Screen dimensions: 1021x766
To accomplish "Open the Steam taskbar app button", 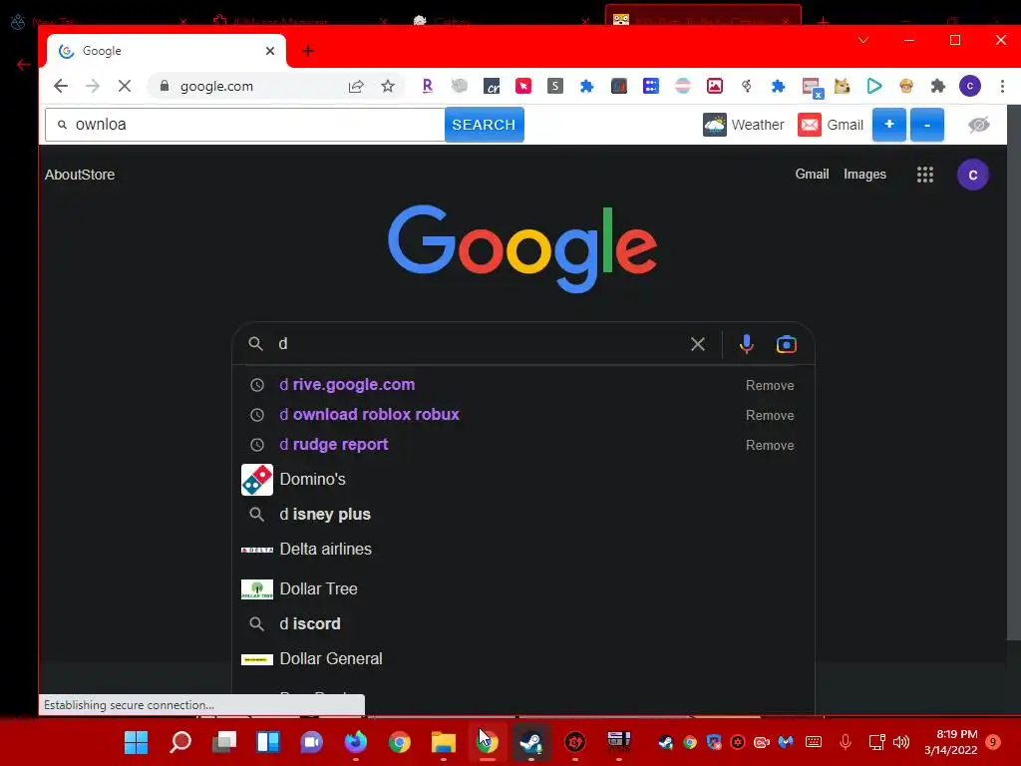I will 531,742.
